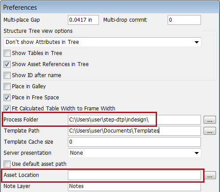
Task: Click the Template Path text field
Action: click(x=134, y=131)
